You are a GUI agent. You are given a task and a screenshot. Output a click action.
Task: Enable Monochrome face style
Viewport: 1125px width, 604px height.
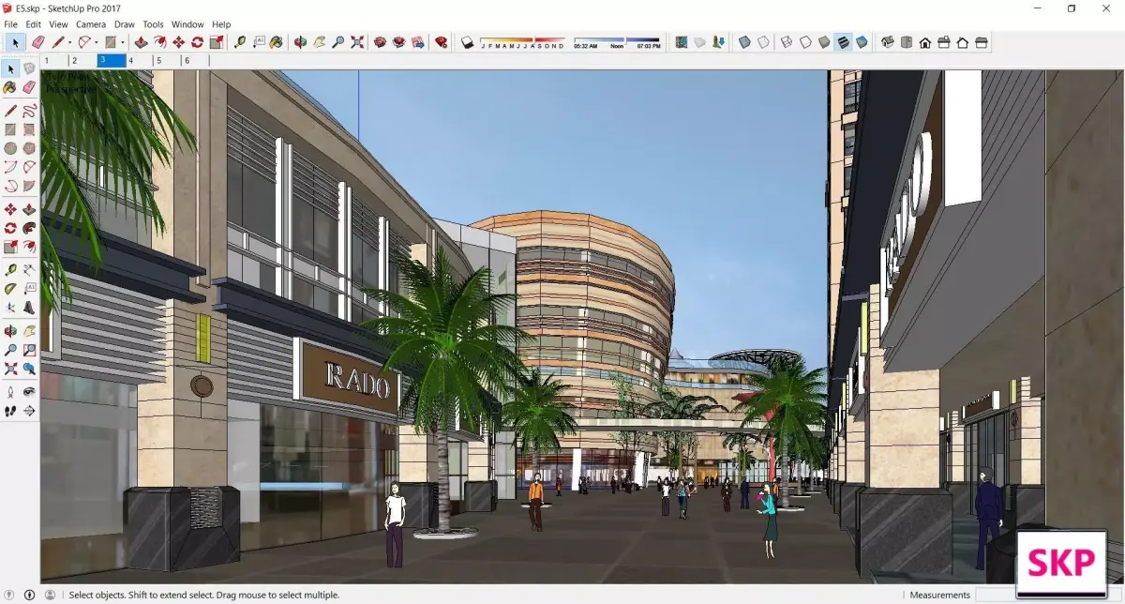coord(861,42)
